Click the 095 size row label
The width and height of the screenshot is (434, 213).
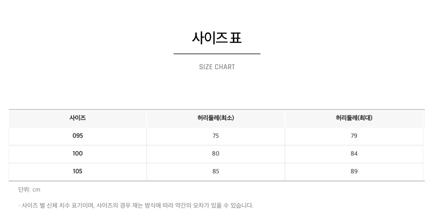(x=78, y=136)
